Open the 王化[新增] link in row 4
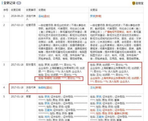Viewport: 148px width, 121px height. (x=96, y=88)
